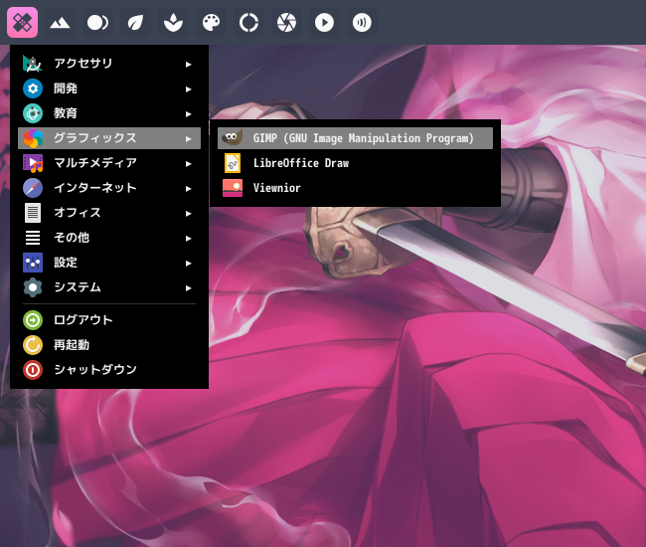The height and width of the screenshot is (547, 646).
Task: Expand the オフィス submenu arrow
Action: tap(188, 214)
